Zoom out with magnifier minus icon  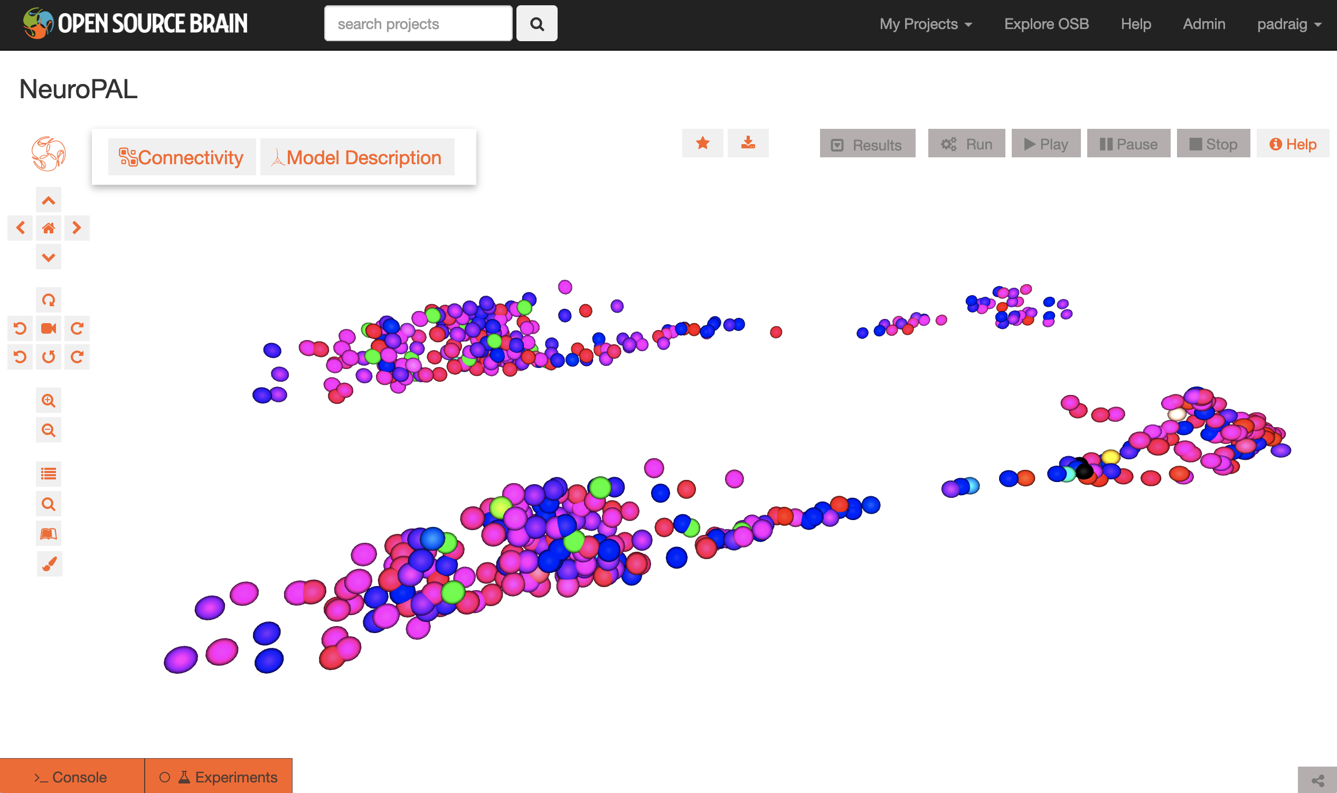click(48, 430)
